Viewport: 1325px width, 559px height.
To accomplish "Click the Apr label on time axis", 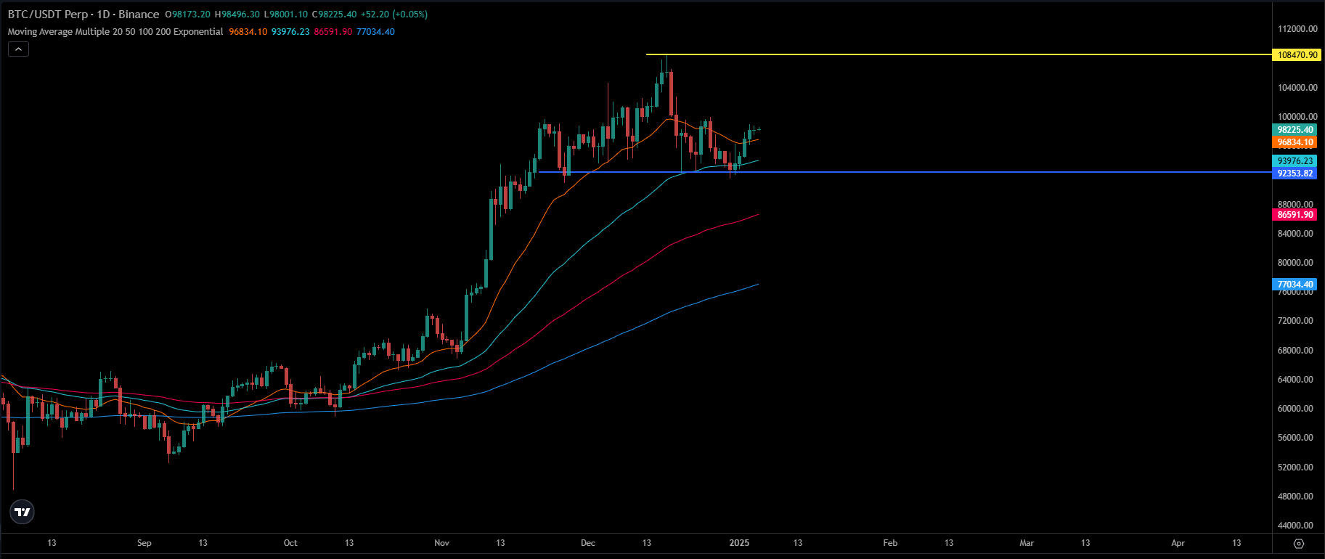I will (1178, 543).
